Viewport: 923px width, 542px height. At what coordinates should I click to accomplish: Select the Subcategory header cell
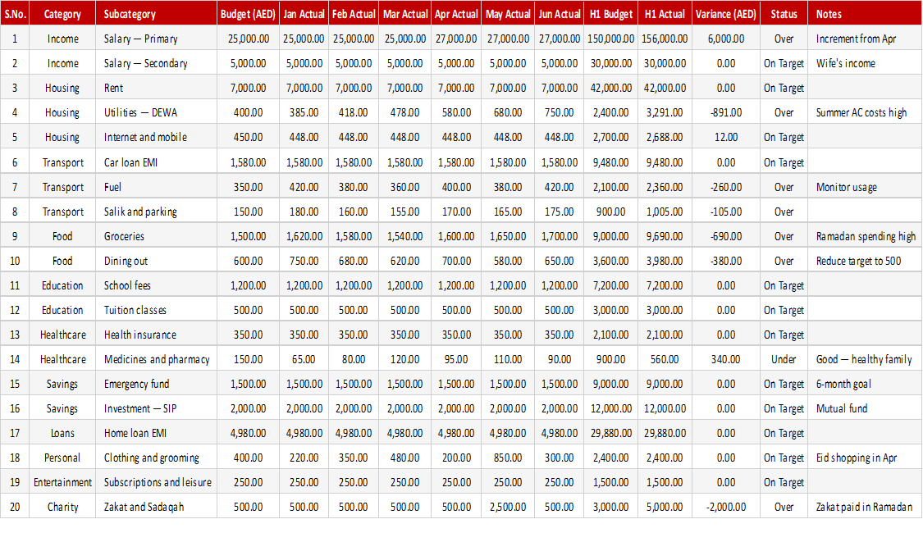tap(156, 14)
